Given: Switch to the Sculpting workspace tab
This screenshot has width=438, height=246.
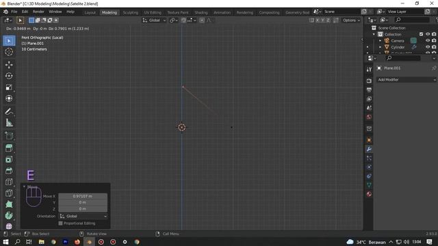Looking at the screenshot, I should pyautogui.click(x=131, y=12).
